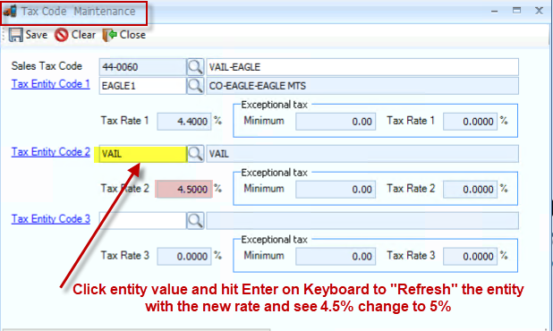Viewport: 553px width, 331px height.
Task: Click the Save floppy disk icon
Action: pos(15,35)
